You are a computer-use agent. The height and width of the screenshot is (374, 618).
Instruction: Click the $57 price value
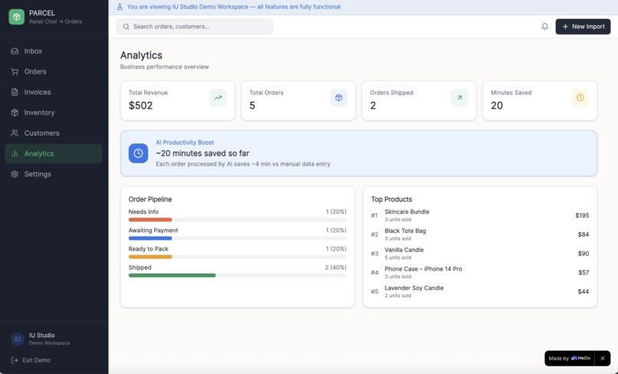[583, 272]
